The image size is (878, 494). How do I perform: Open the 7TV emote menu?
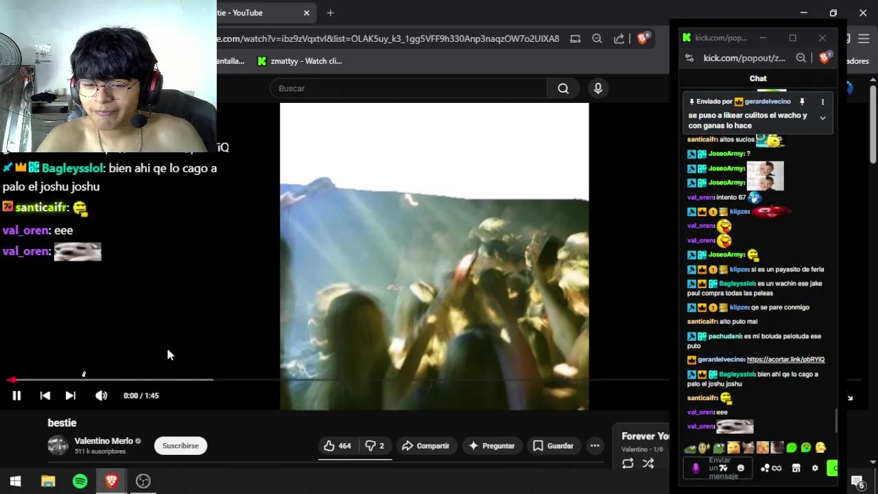pos(723,468)
